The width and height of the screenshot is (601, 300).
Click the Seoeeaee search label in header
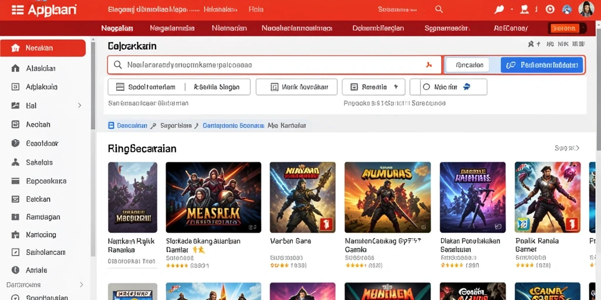[397, 9]
